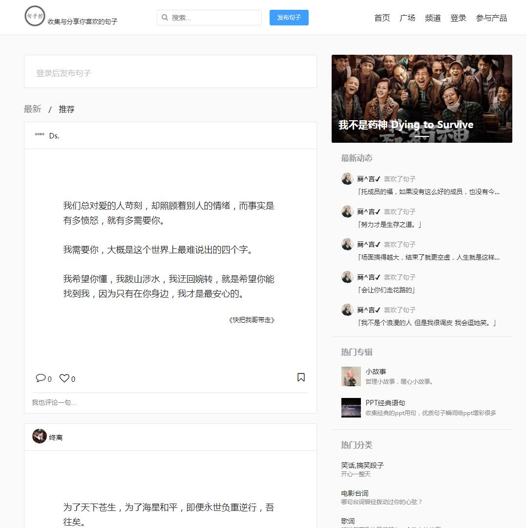Open the 歌词 category
The width and height of the screenshot is (526, 528).
348,521
